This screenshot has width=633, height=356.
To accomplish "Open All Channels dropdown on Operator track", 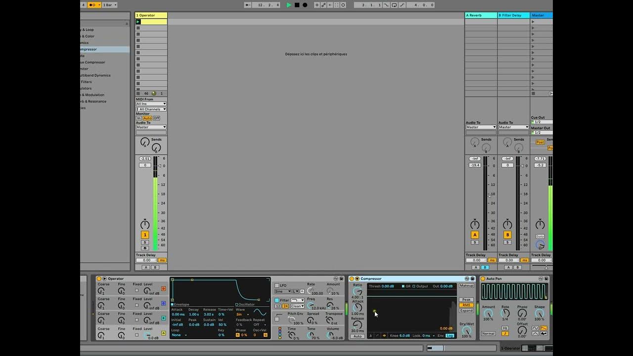I will pos(151,109).
